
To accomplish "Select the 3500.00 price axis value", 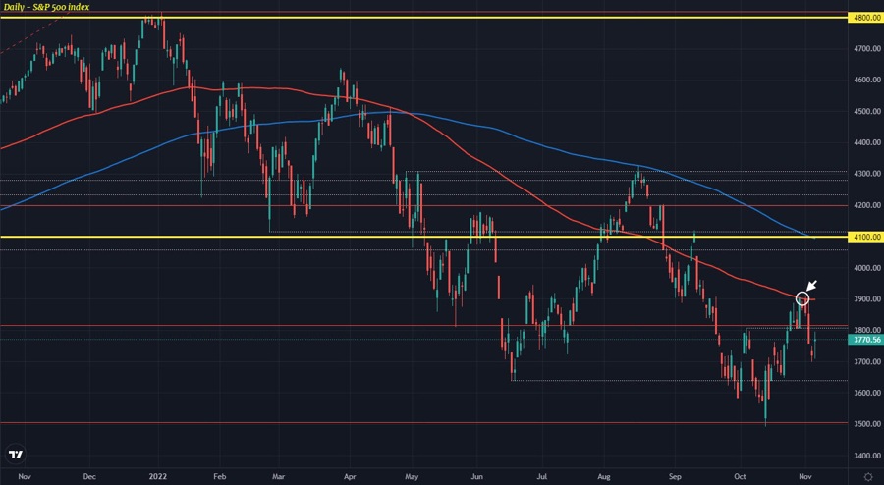I will pyautogui.click(x=867, y=423).
